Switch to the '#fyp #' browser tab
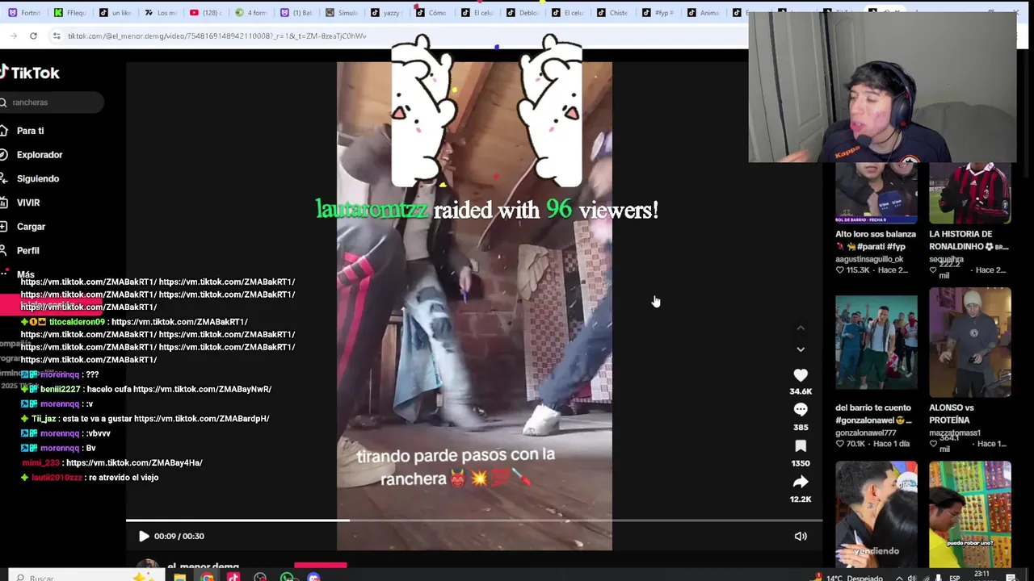Screen dimensions: 1034x581 pos(658,13)
